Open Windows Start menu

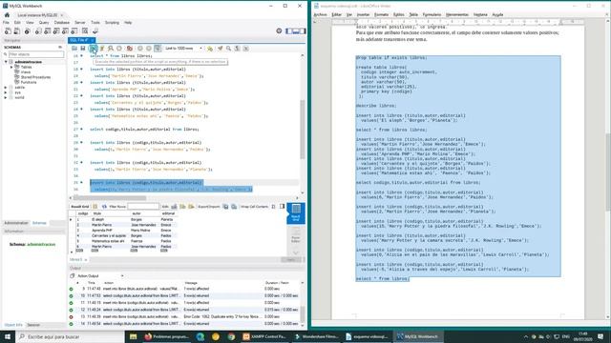[x=8, y=336]
